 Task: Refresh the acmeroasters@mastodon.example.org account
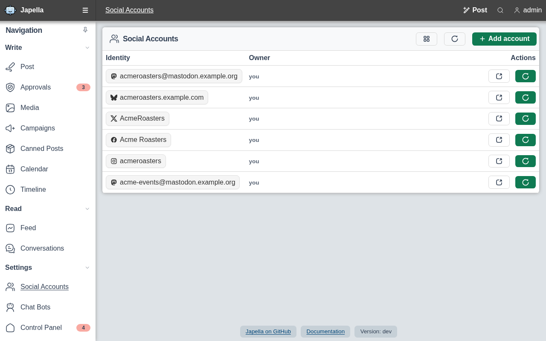[x=526, y=76]
